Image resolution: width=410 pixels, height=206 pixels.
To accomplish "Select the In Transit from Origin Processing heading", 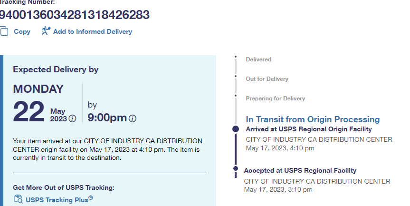I will [313, 119].
